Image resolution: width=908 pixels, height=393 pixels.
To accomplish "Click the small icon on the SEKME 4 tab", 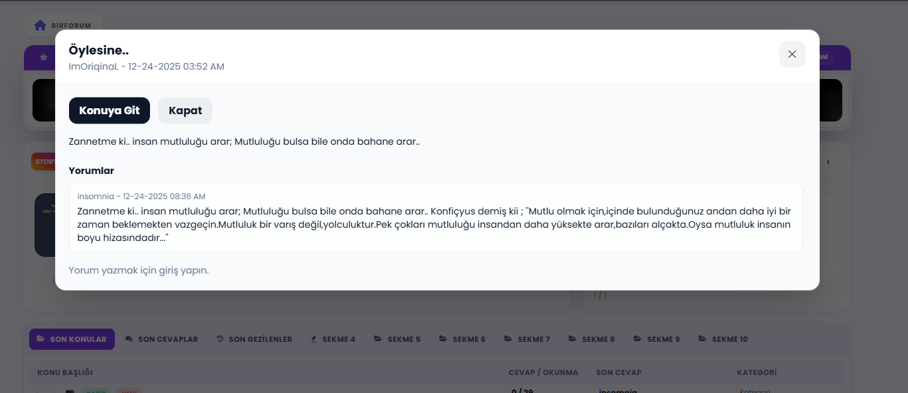I will pos(313,339).
